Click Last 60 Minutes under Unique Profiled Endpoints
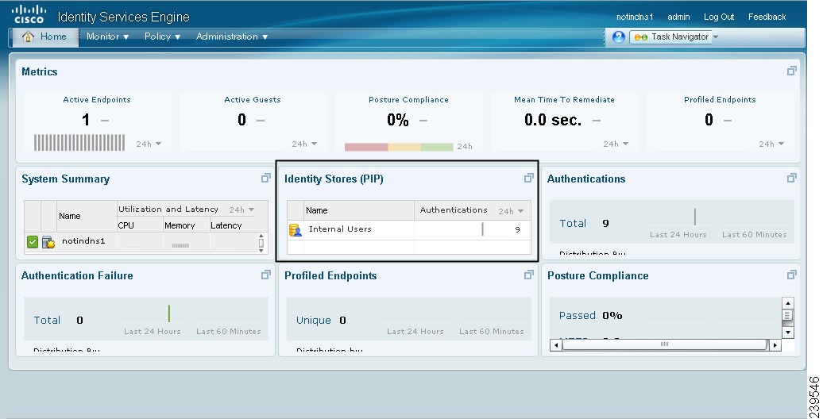This screenshot has height=419, width=823. click(x=491, y=332)
